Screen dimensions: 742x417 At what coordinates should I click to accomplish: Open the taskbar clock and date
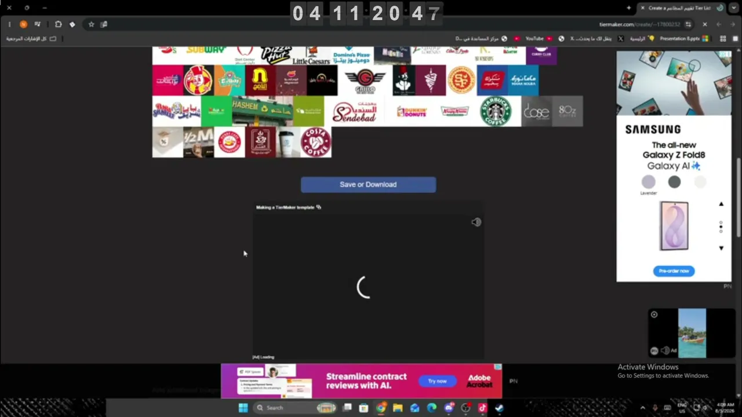point(725,408)
